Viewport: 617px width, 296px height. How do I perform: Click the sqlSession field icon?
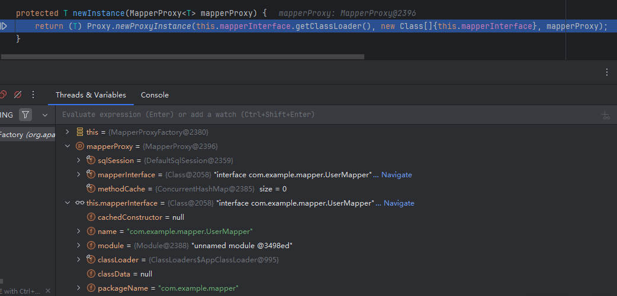click(91, 160)
